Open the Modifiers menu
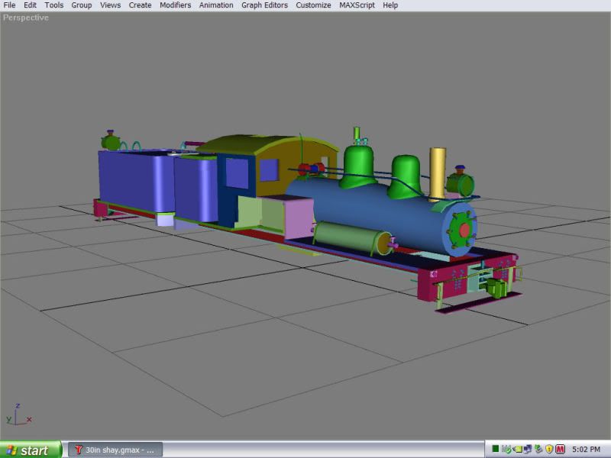This screenshot has height=458, width=611. point(176,5)
